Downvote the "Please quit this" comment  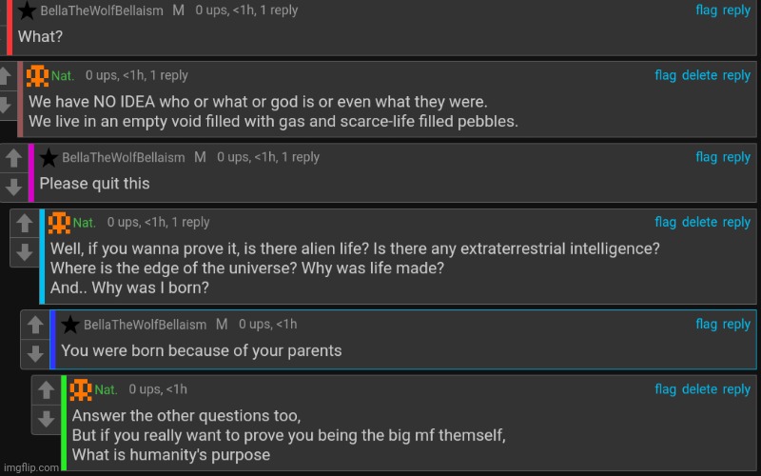click(13, 187)
